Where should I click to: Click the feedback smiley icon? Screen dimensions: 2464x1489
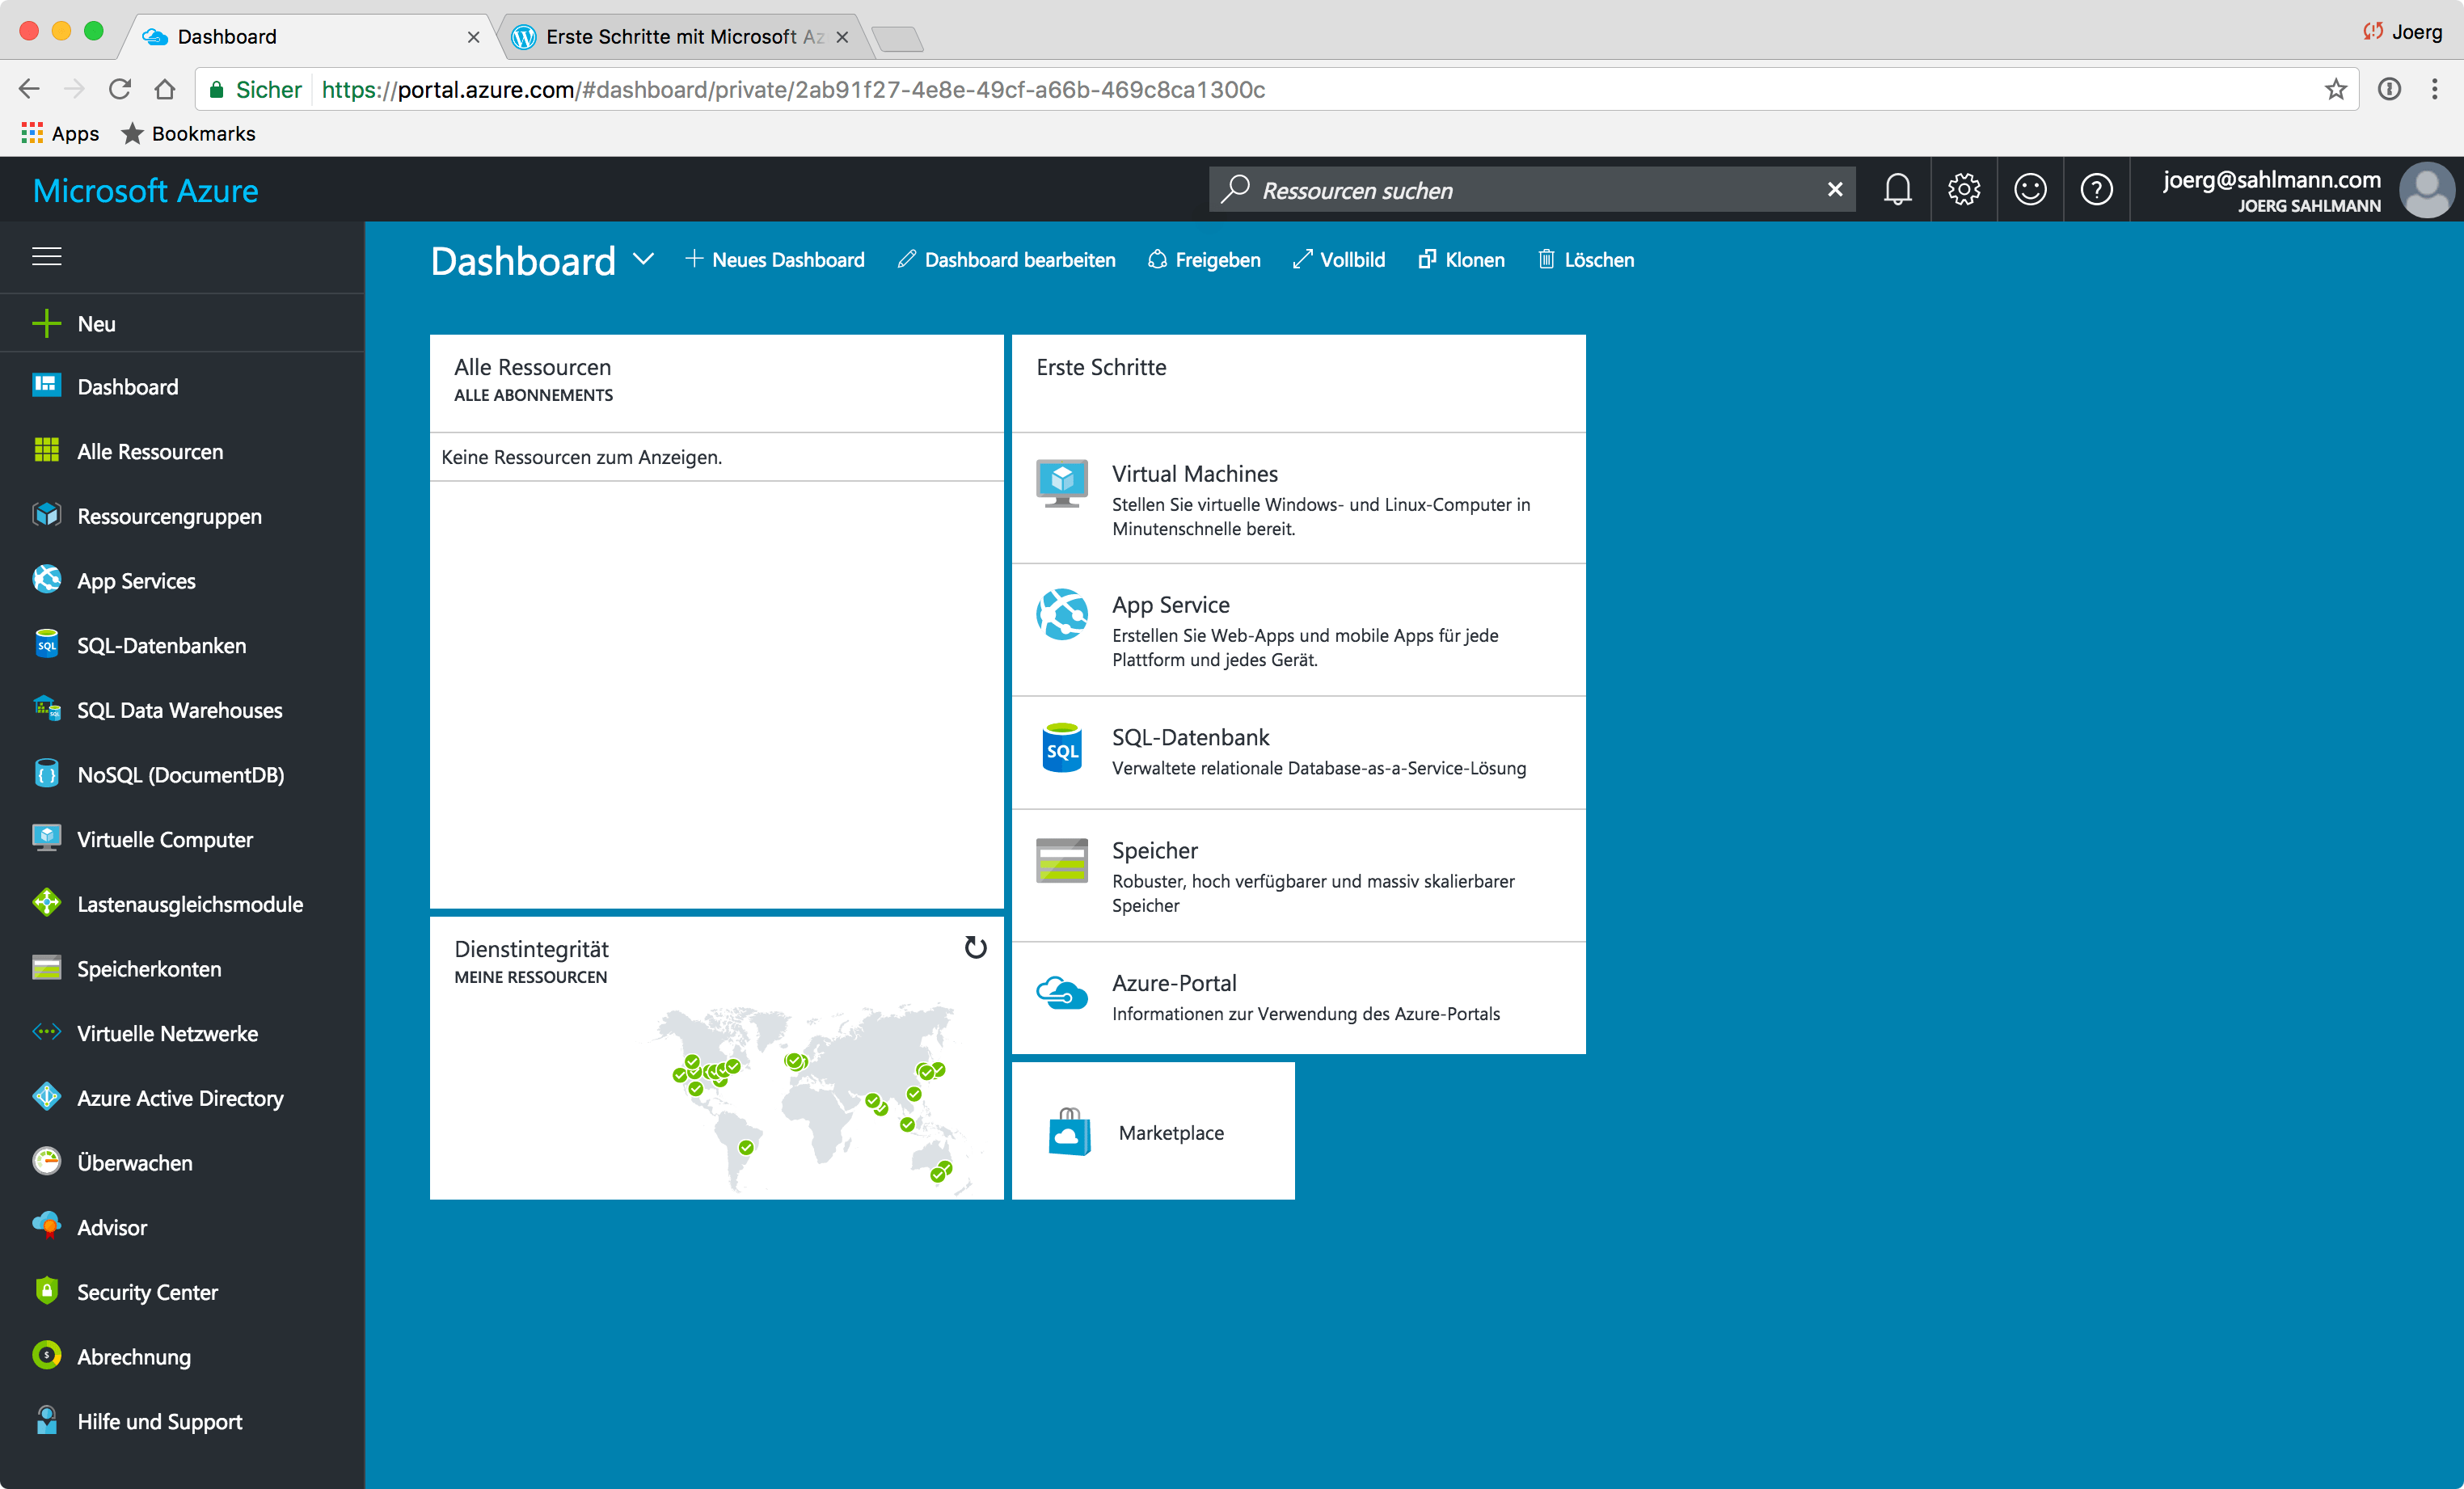tap(2030, 189)
